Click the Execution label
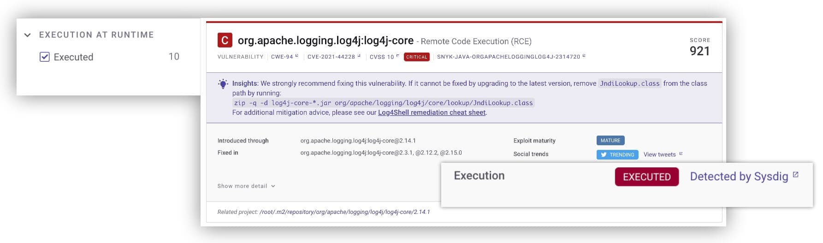Screen dimensions: 823x243 point(479,176)
